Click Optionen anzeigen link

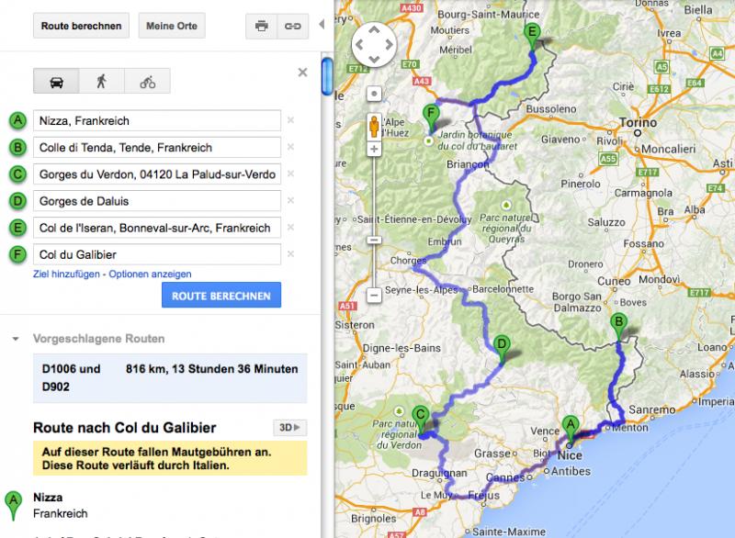[151, 274]
